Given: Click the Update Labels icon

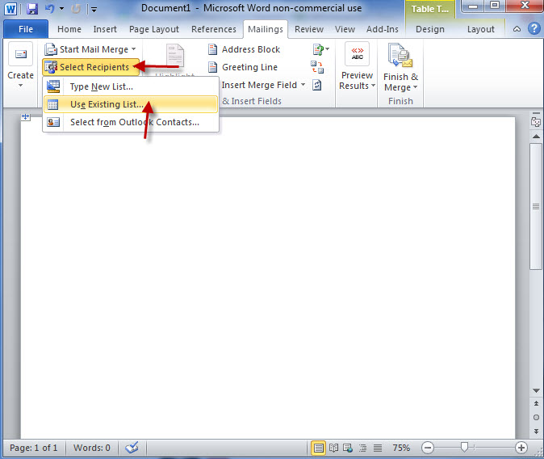Looking at the screenshot, I should [x=316, y=85].
